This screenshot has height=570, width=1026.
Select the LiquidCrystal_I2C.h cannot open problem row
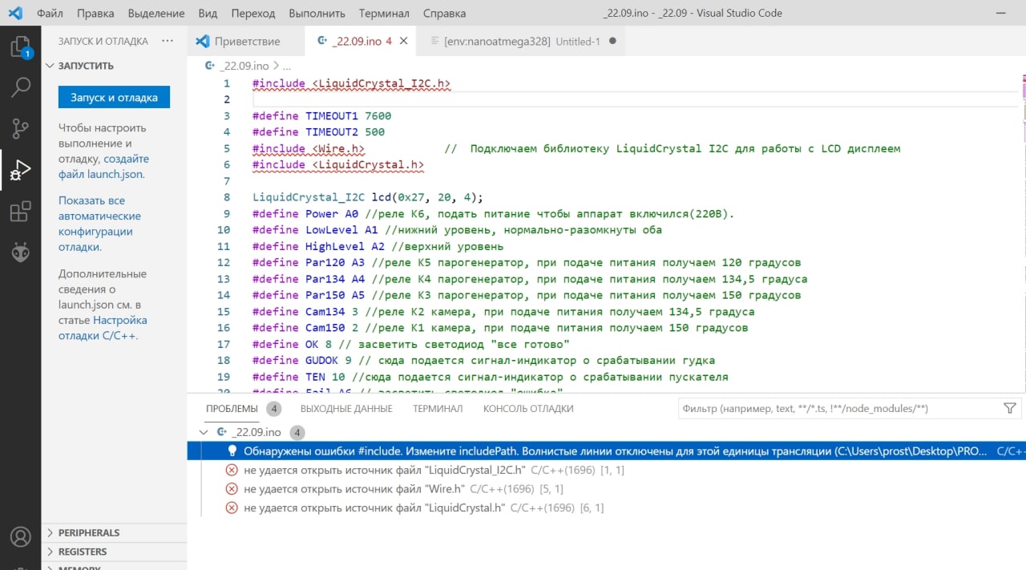(x=606, y=470)
